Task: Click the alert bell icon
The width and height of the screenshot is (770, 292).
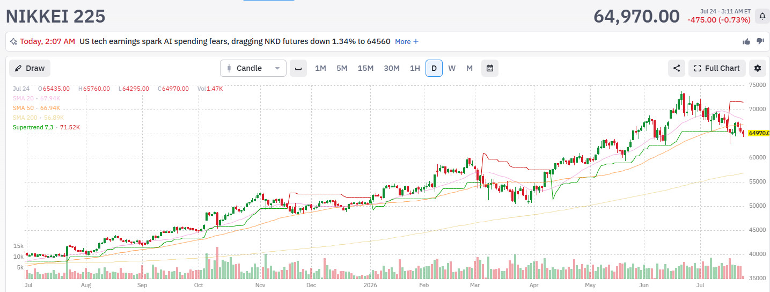Action: point(762,17)
